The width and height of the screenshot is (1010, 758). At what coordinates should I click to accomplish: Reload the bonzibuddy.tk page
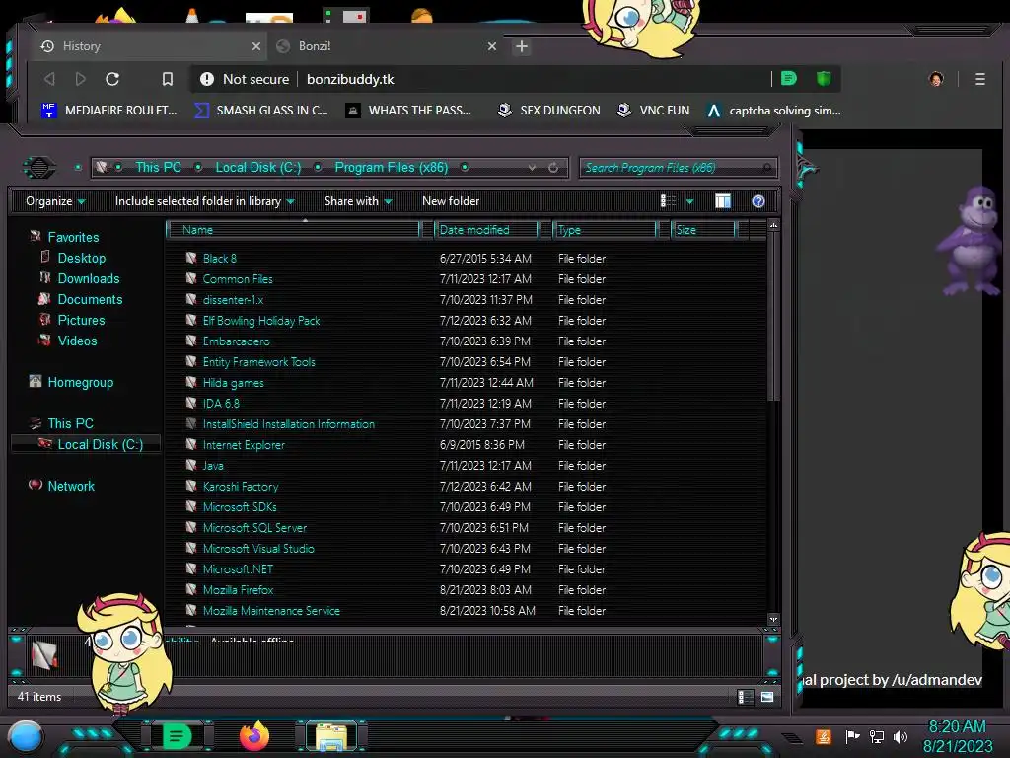coord(112,79)
